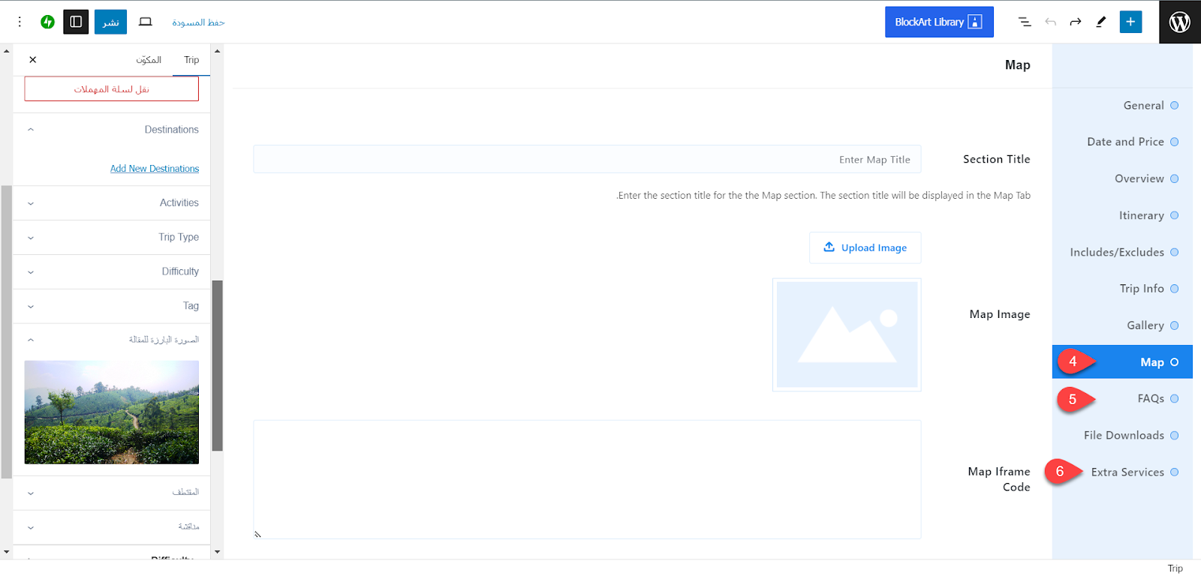Viewport: 1201px width, 576px height.
Task: Click inside the Map Iframe Code textarea
Action: click(587, 479)
